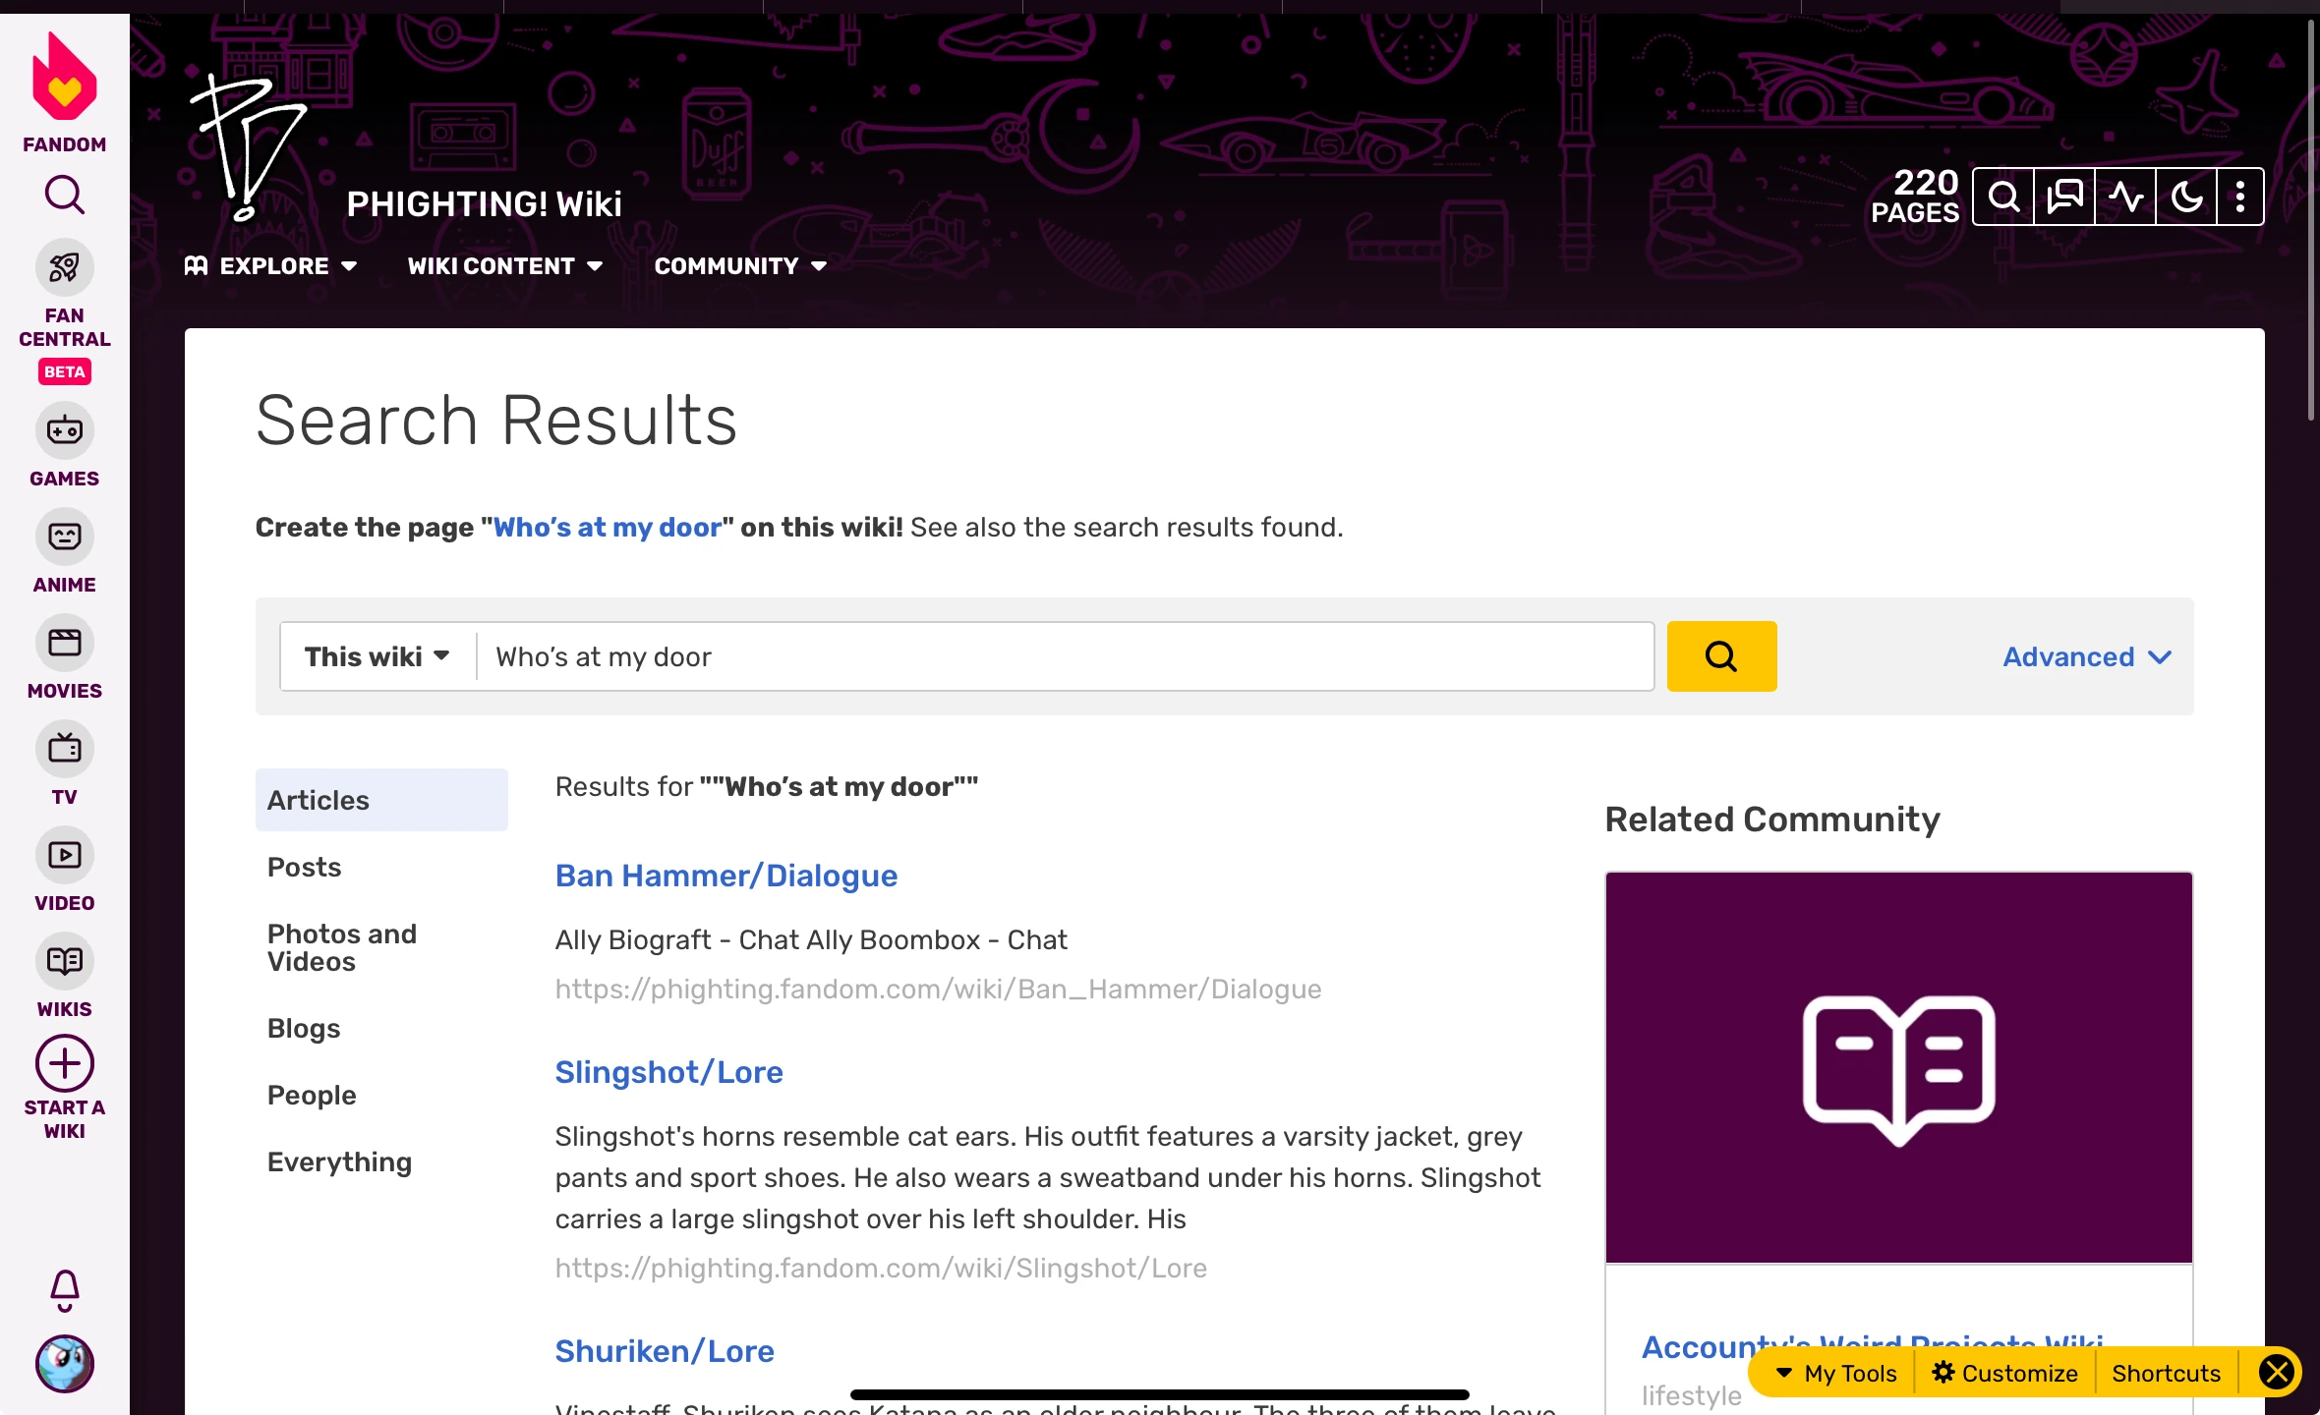The height and width of the screenshot is (1415, 2320).
Task: Open the Anime category icon
Action: coord(64,537)
